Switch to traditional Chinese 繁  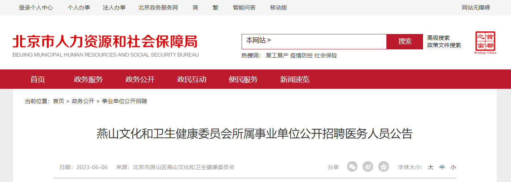[216, 8]
